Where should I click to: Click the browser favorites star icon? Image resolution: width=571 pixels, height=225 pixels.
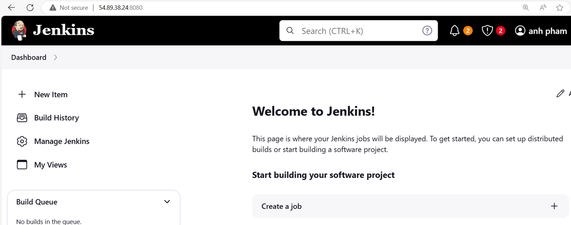tap(559, 8)
